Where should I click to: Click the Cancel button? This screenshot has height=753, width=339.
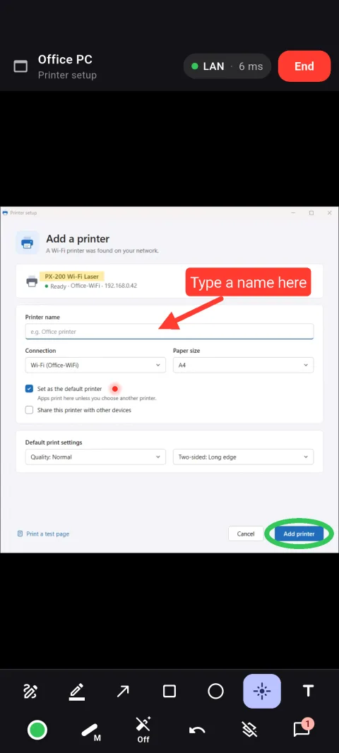[246, 534]
